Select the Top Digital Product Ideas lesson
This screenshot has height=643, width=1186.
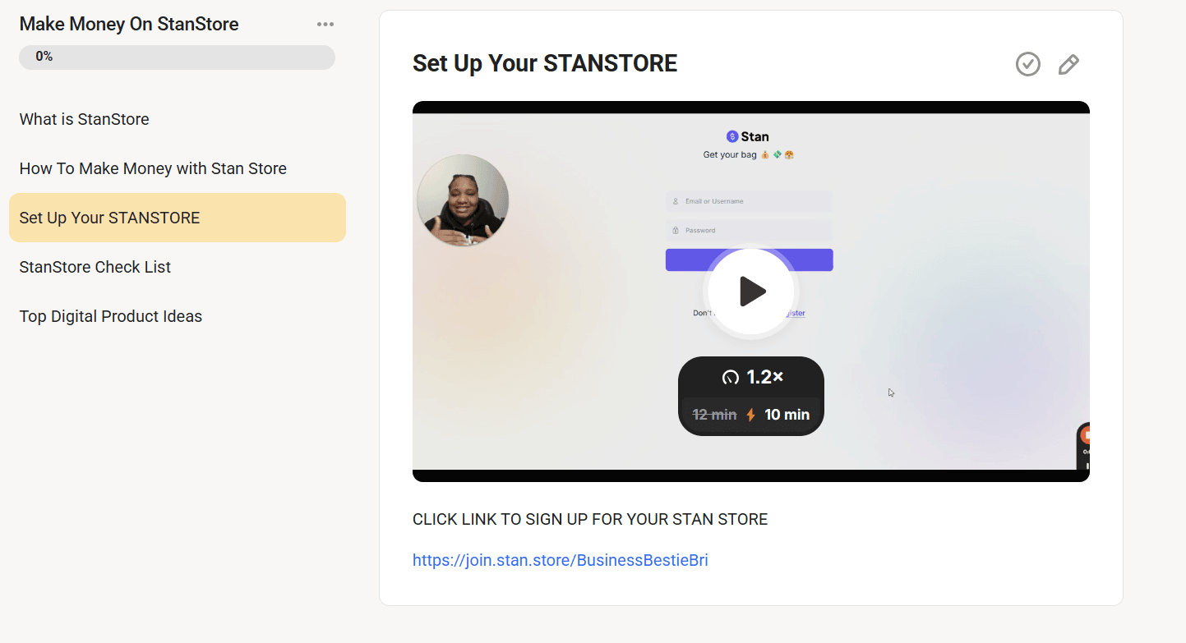coord(111,316)
